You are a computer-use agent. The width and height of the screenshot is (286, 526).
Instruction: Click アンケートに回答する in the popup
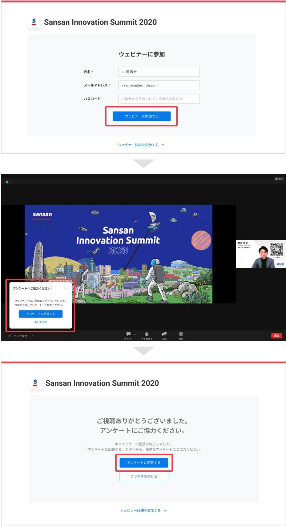(x=41, y=314)
